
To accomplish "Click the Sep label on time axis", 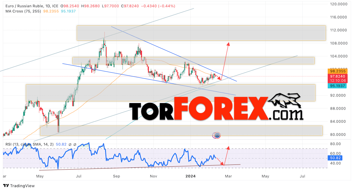I will click(x=116, y=176).
